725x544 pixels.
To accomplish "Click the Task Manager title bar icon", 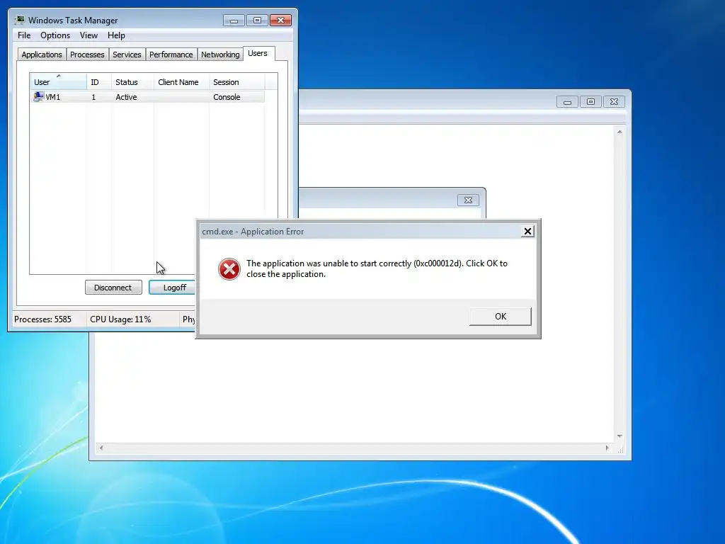I will [19, 20].
